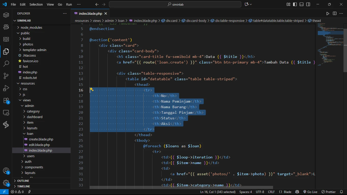This screenshot has height=195, width=347.
Task: Toggle the primary side bar layout button
Action: coord(295,4)
